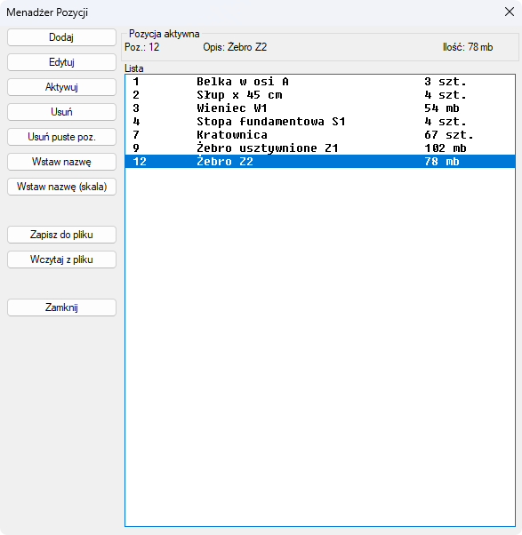Click the 3 szt. quantity value
The width and height of the screenshot is (522, 535).
(446, 82)
